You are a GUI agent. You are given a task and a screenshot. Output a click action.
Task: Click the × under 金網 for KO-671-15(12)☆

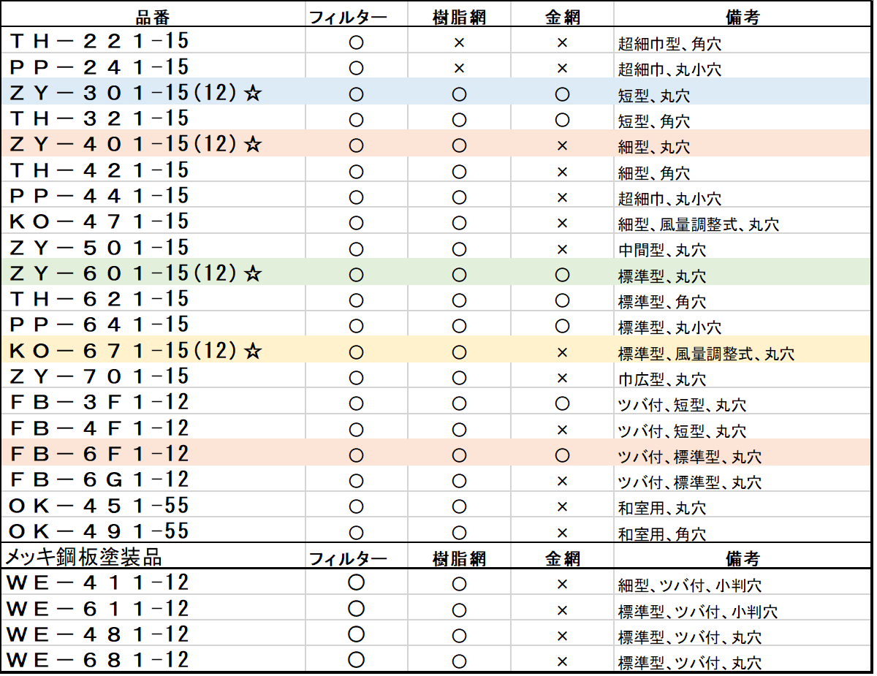point(562,352)
